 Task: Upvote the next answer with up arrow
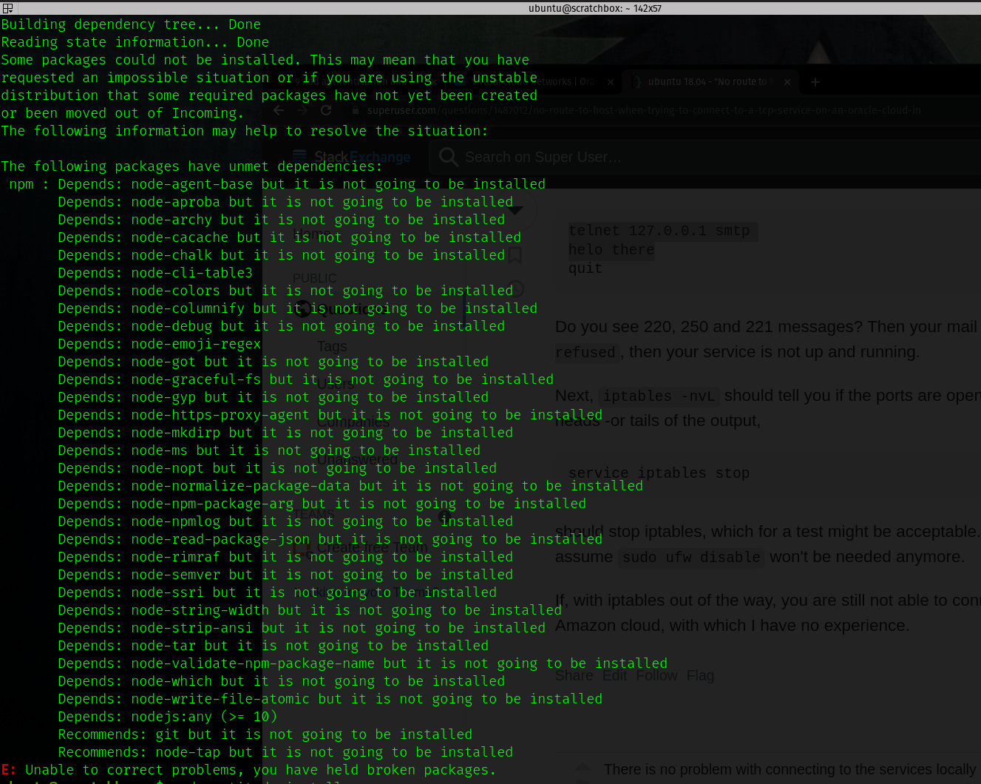(x=583, y=768)
